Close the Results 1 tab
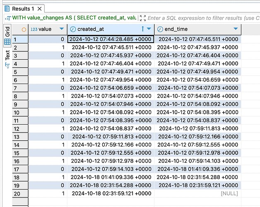The height and width of the screenshot is (207, 260). tap(39, 9)
